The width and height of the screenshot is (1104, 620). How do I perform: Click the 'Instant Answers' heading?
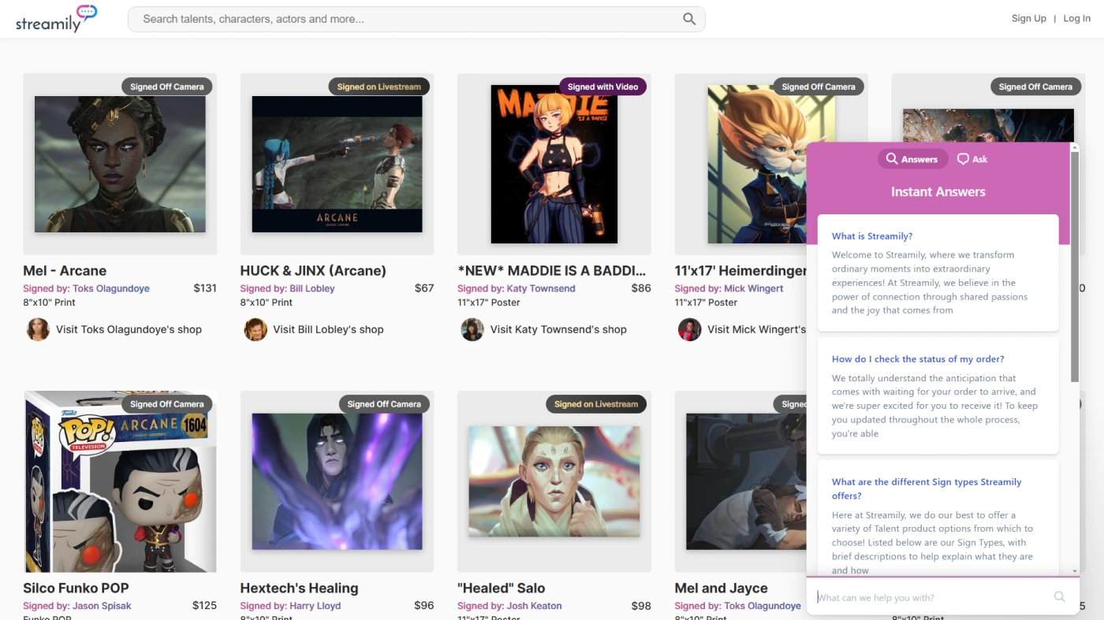(x=938, y=191)
